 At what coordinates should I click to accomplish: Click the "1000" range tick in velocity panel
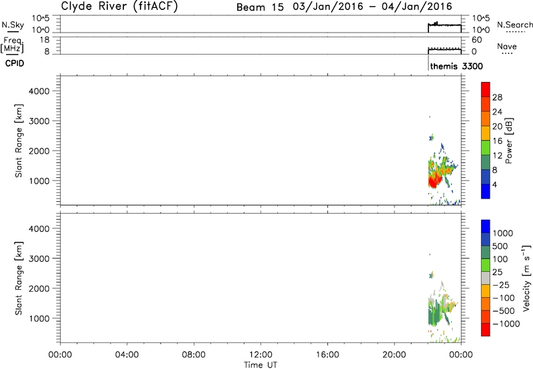pos(39,318)
